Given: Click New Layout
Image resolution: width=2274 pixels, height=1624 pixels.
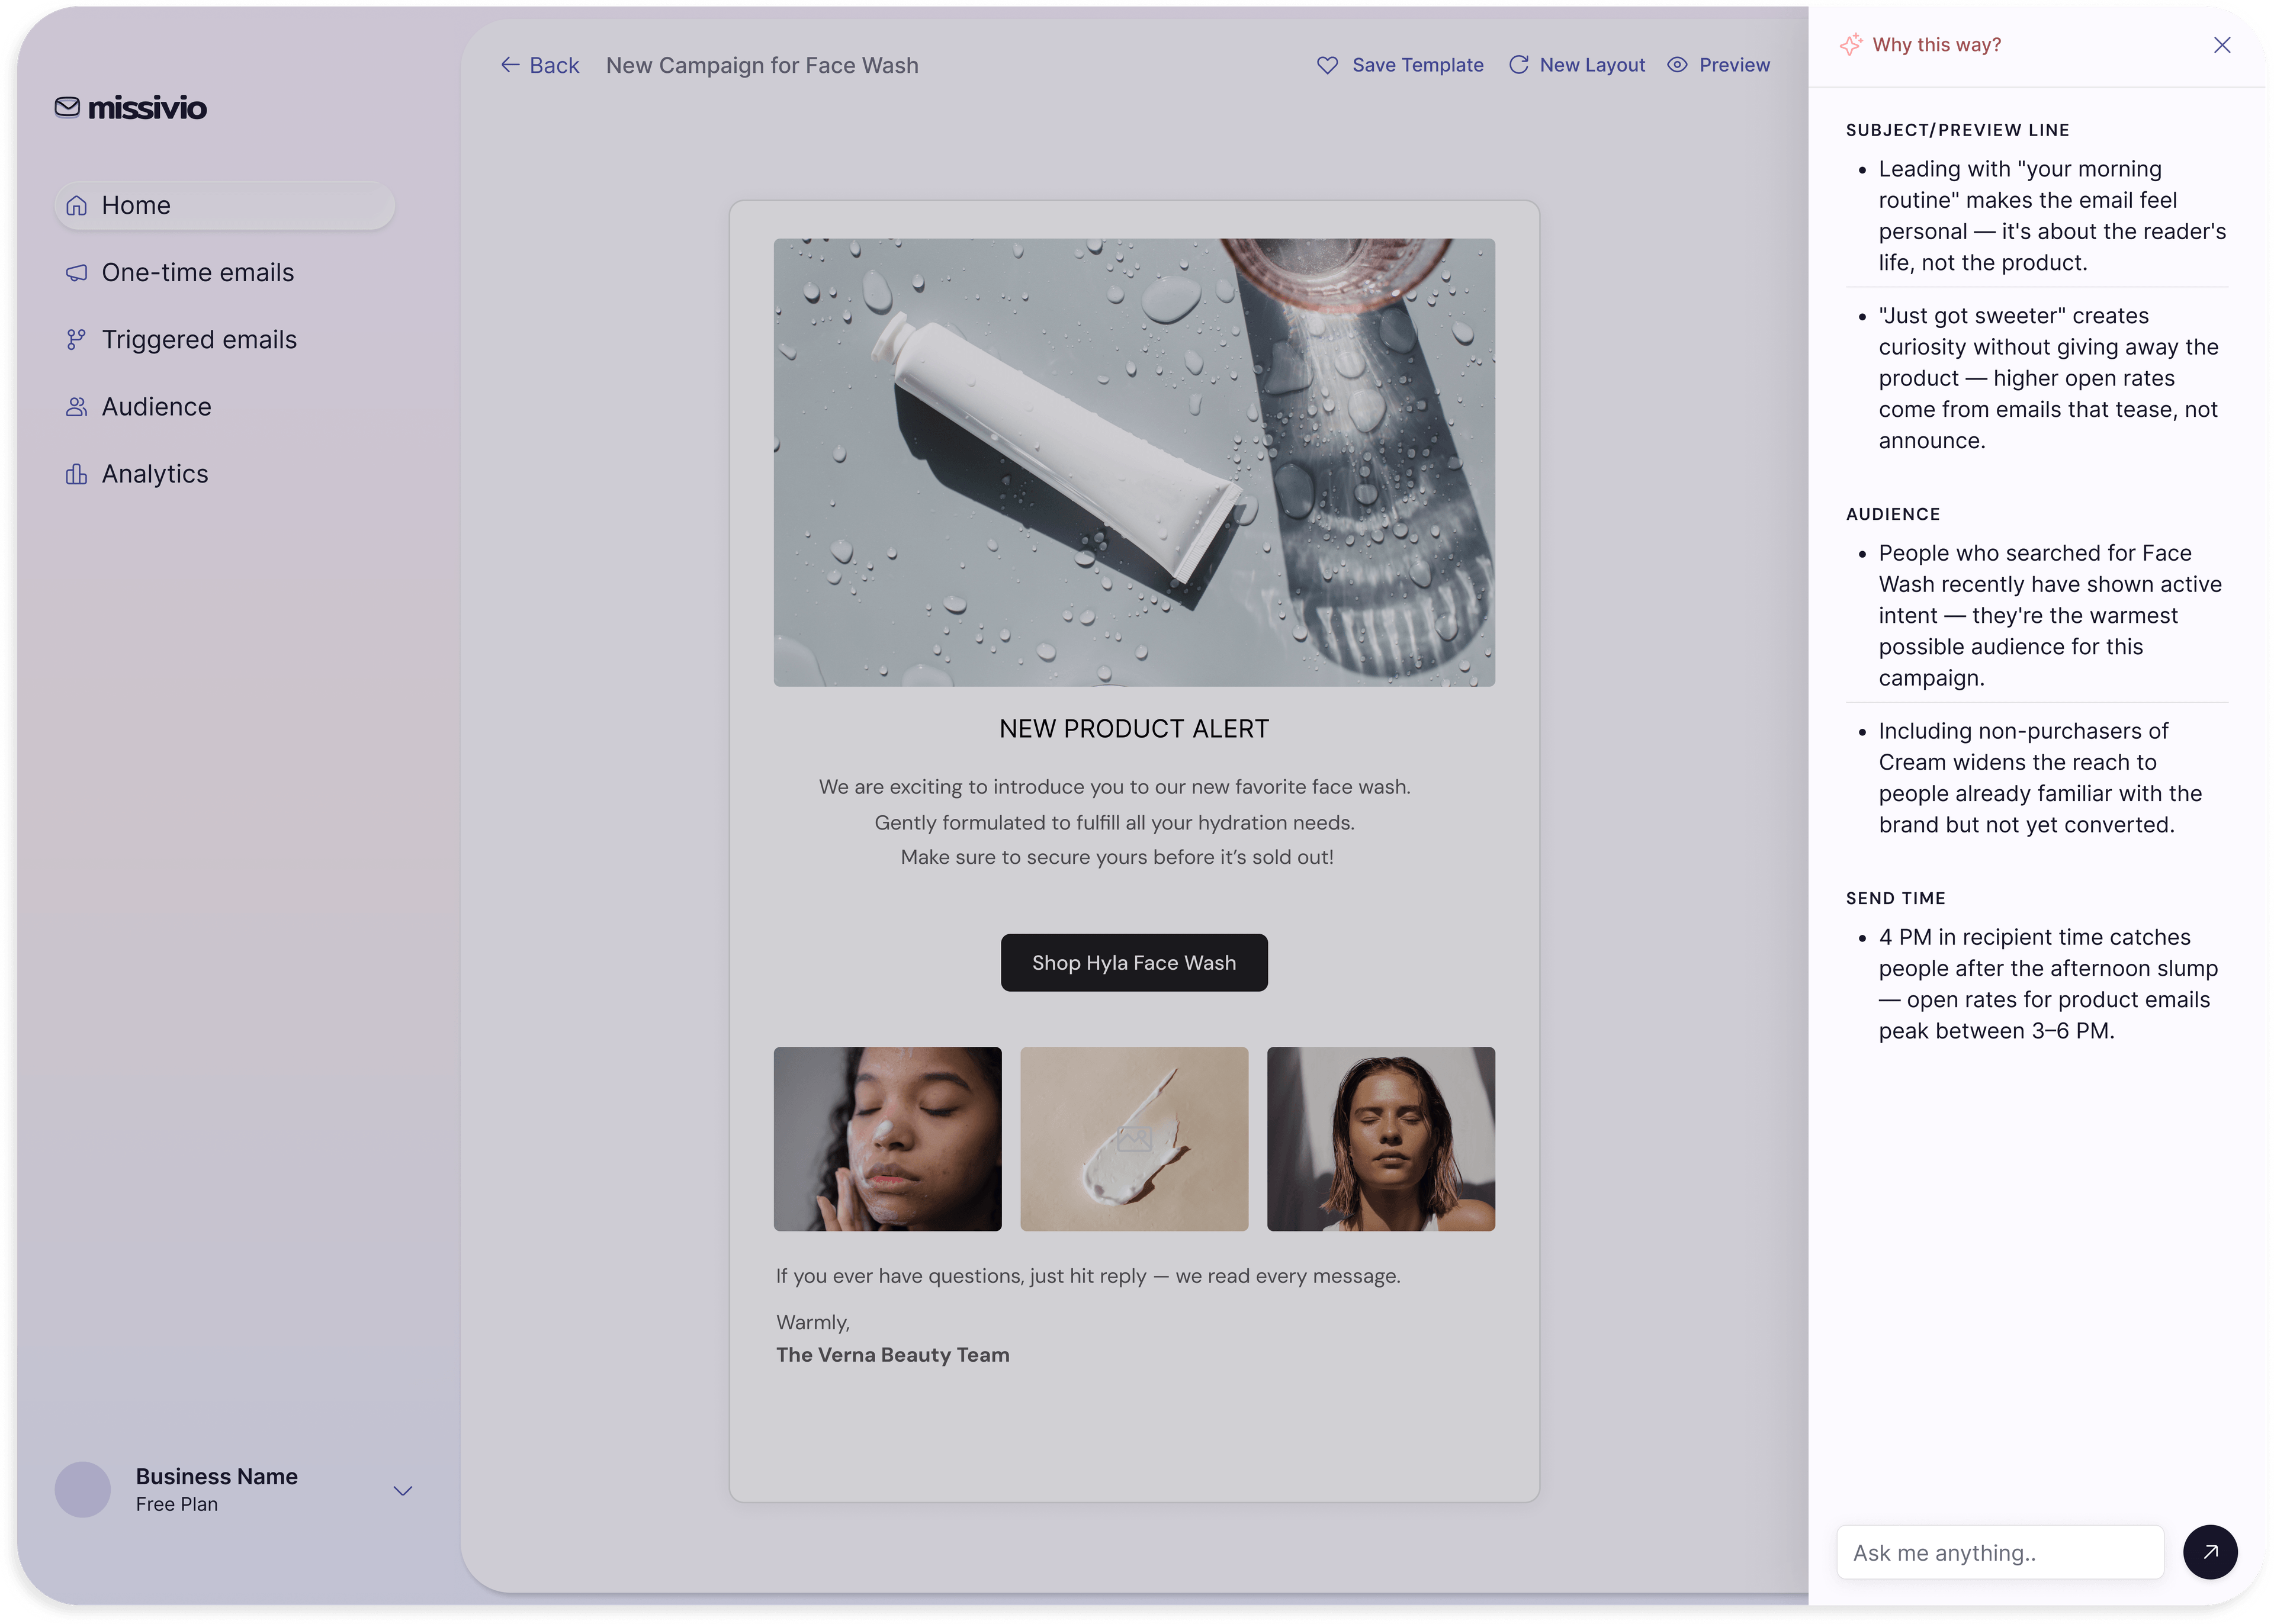Looking at the screenshot, I should tap(1577, 65).
